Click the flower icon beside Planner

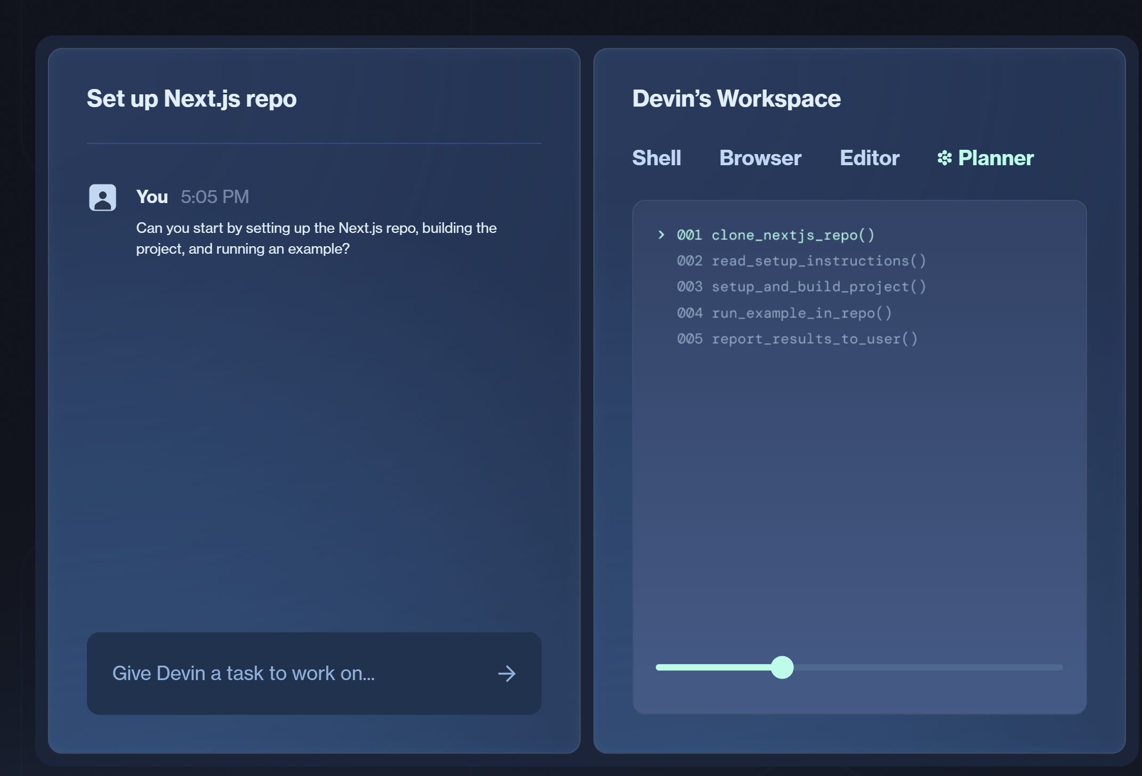click(x=945, y=158)
